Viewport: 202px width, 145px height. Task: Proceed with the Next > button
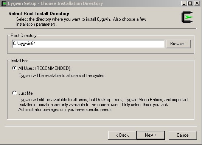click(x=151, y=135)
